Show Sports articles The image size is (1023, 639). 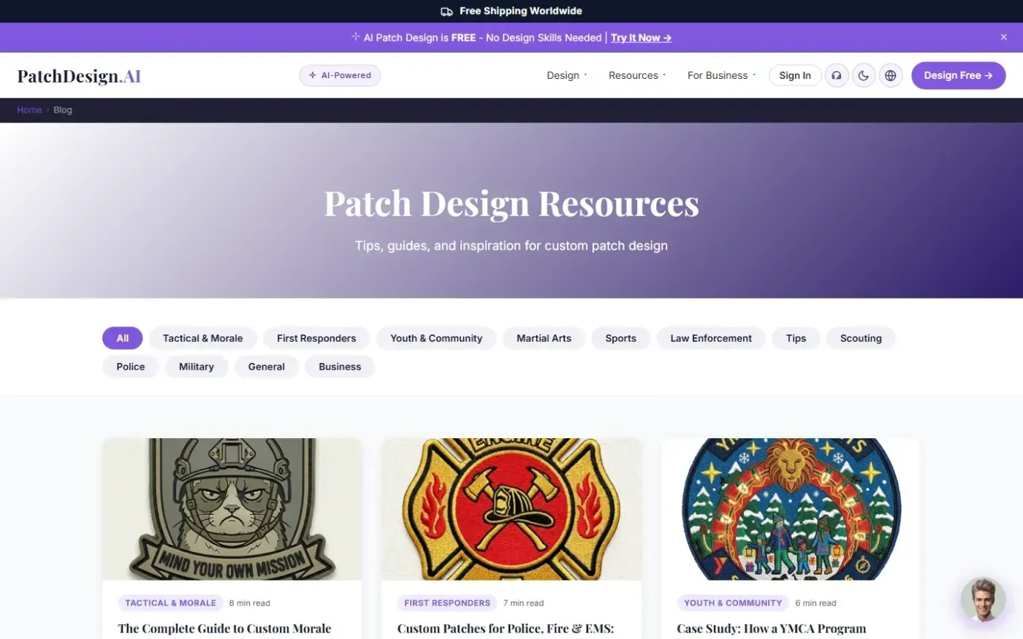coord(621,338)
